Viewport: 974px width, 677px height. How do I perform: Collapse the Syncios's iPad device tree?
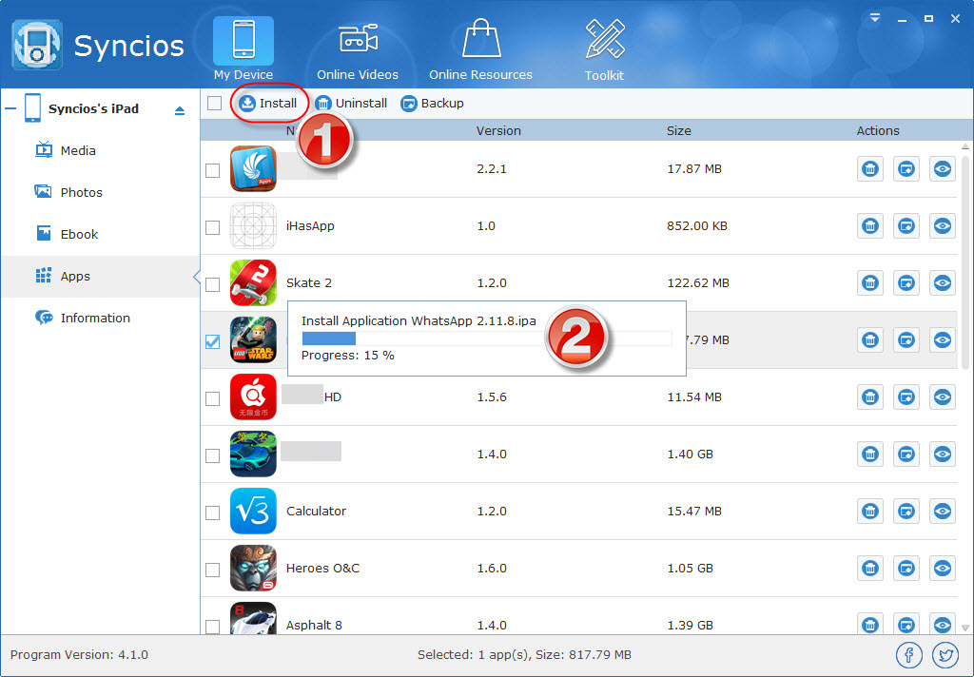click(x=10, y=108)
